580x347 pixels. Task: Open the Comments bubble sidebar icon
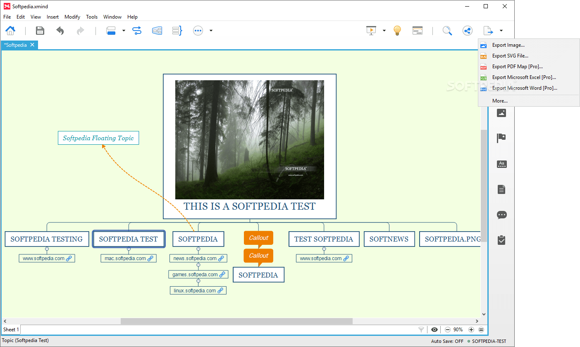click(501, 215)
